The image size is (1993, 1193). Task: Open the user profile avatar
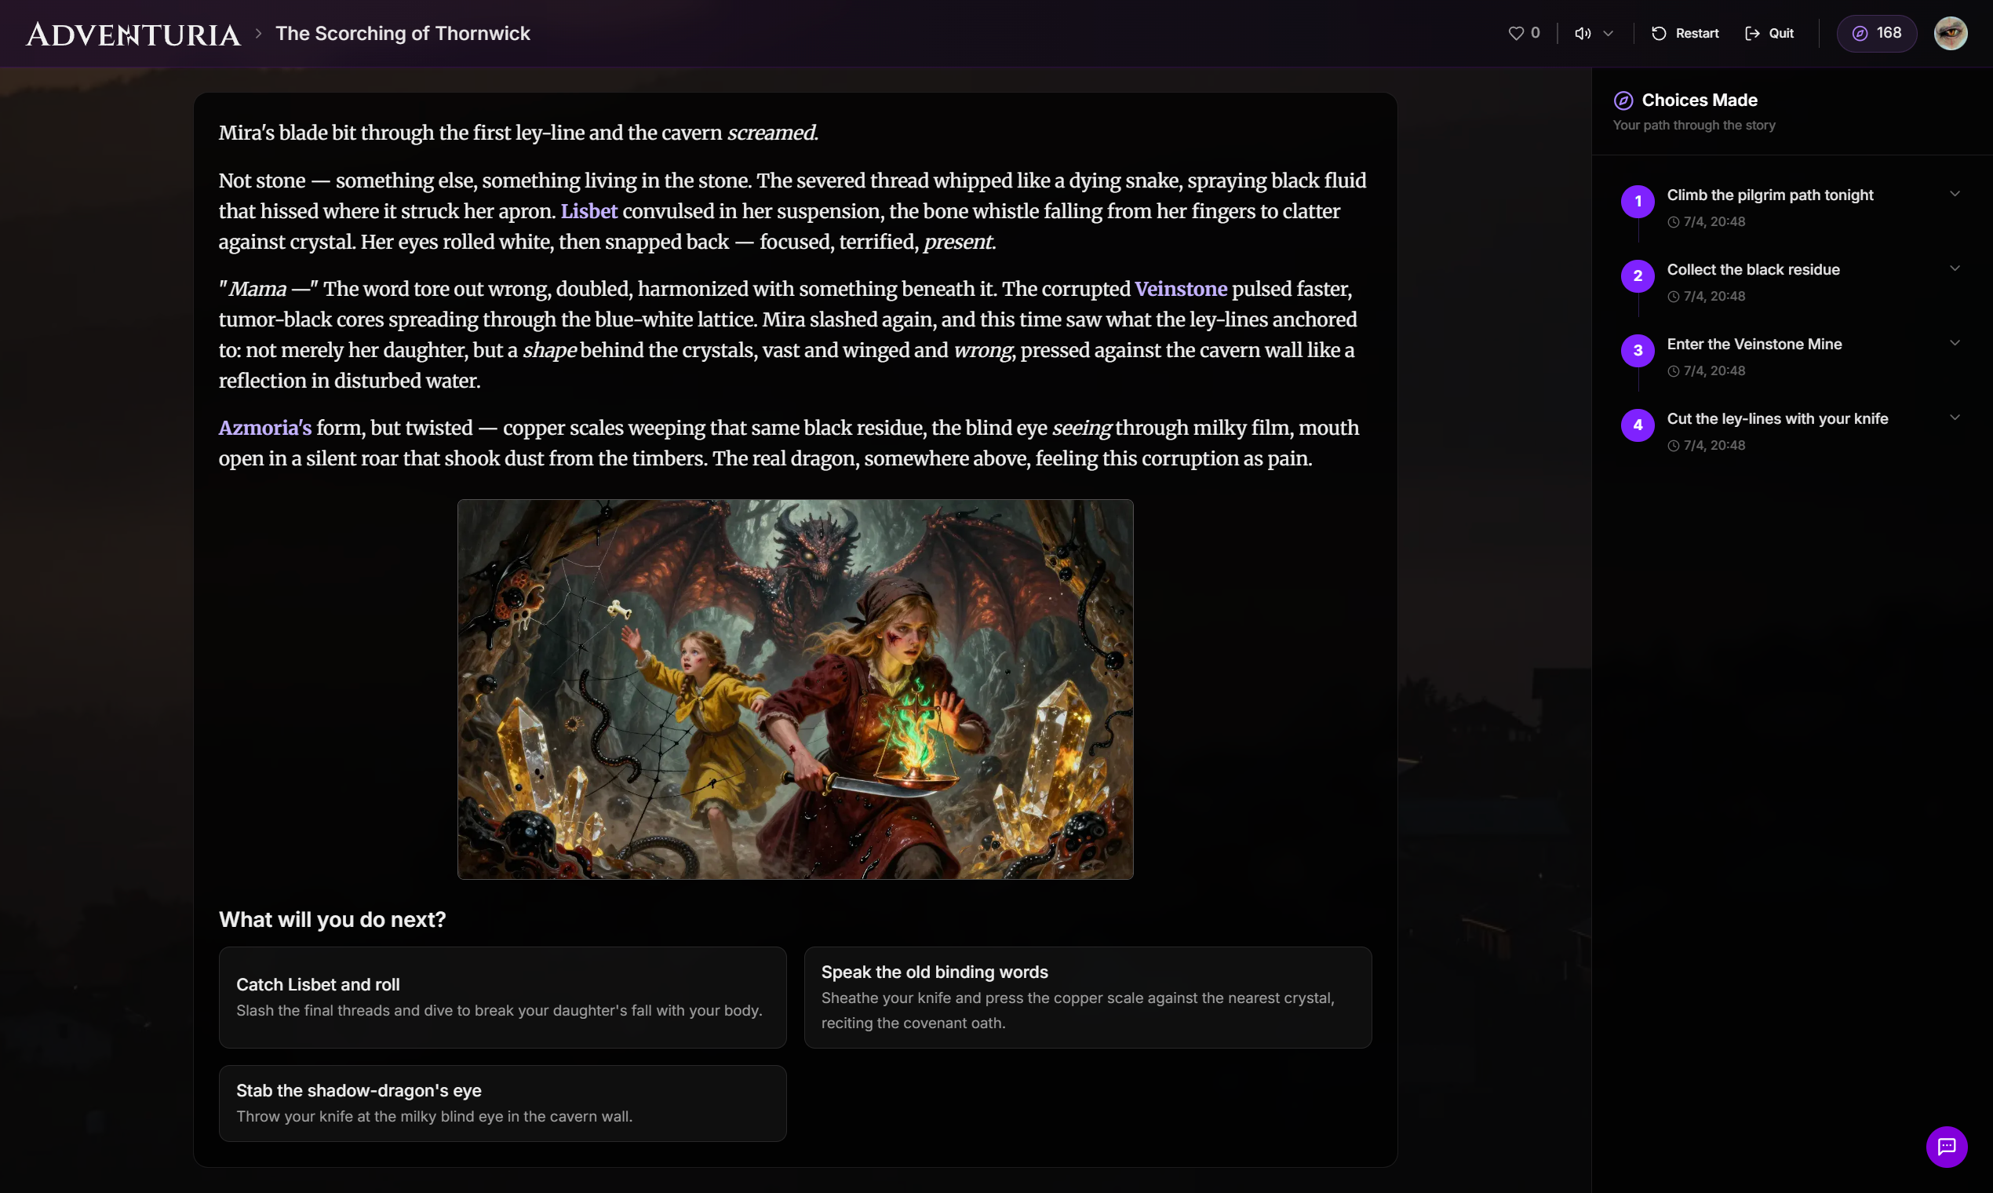click(x=1951, y=33)
